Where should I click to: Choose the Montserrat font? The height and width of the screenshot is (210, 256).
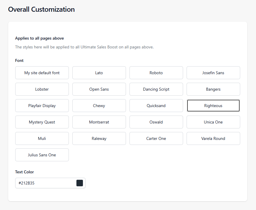tap(99, 122)
